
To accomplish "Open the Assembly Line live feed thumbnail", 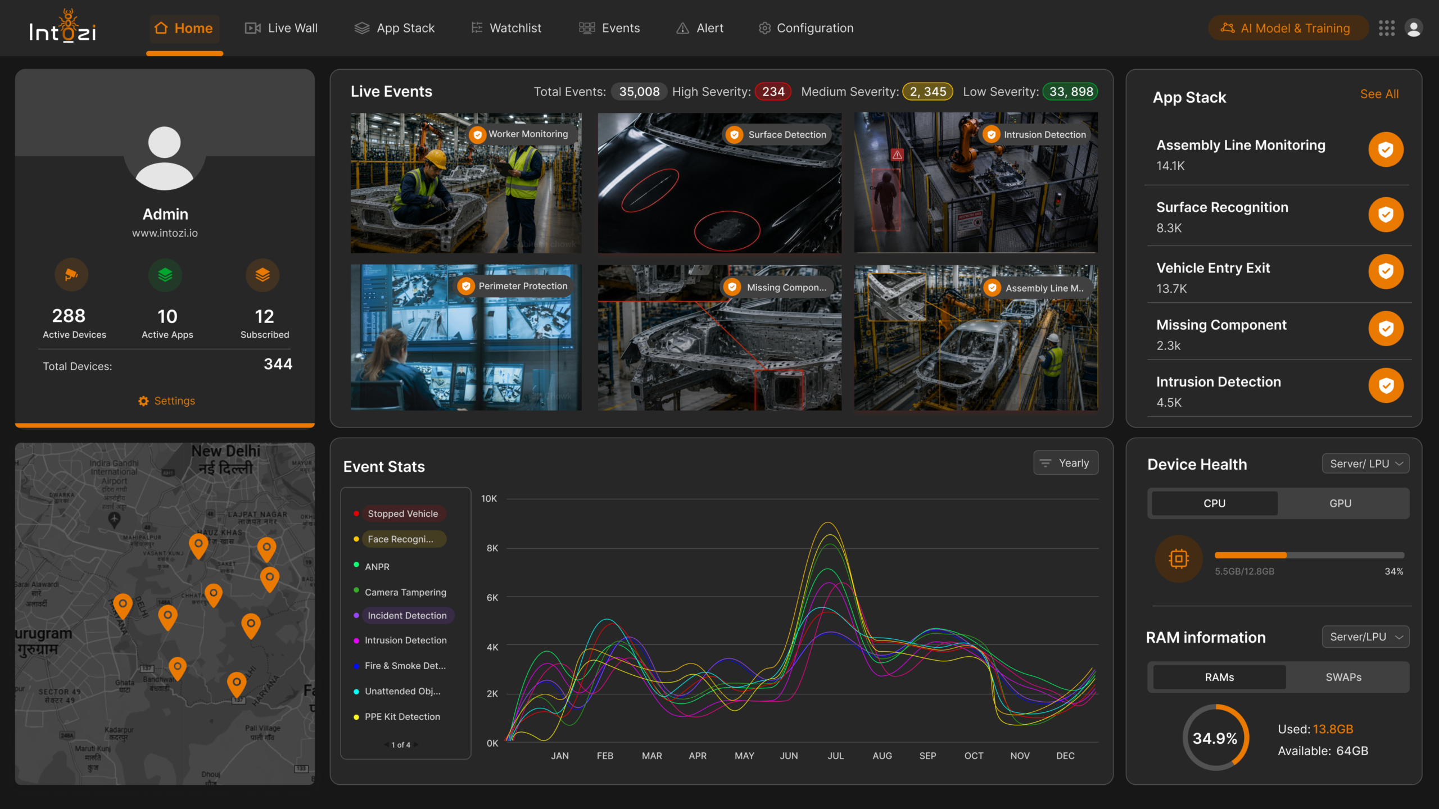I will coord(976,337).
